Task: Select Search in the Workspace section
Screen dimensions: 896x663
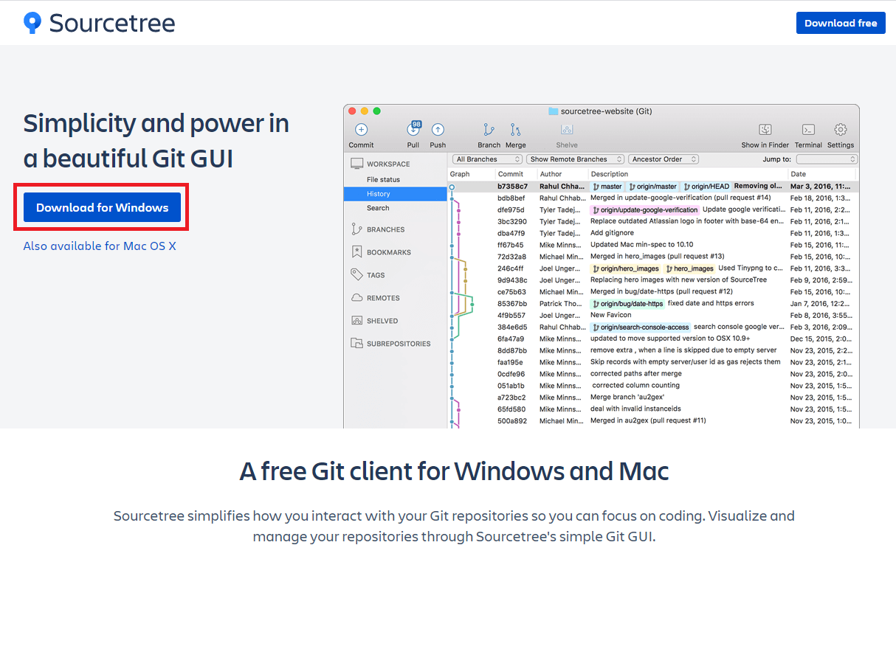Action: coord(378,208)
